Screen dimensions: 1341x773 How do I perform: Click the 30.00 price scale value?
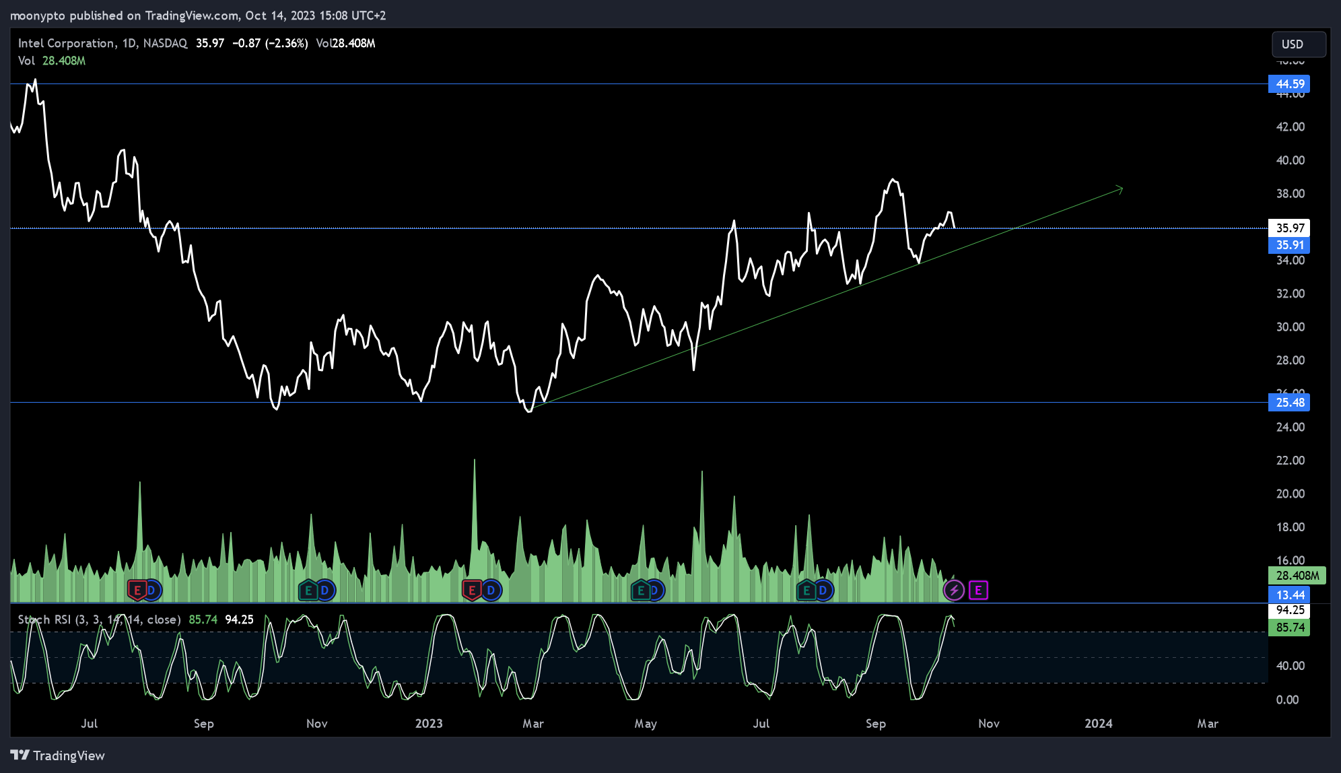point(1290,327)
